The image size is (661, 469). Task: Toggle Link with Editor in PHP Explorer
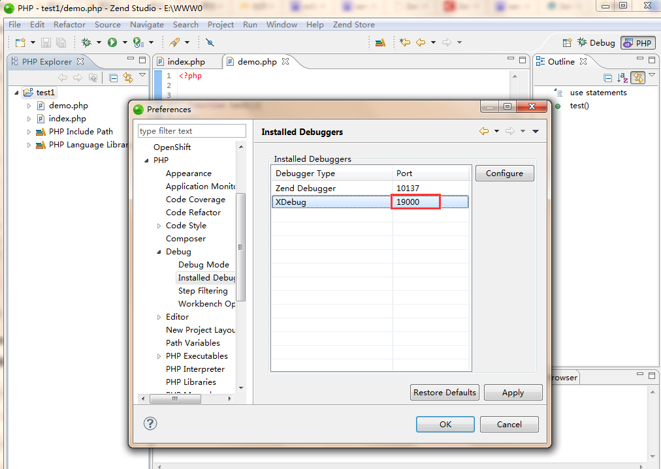(x=128, y=78)
